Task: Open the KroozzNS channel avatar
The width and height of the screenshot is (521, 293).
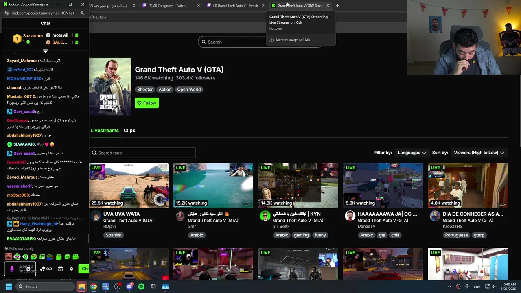Action: (435, 216)
